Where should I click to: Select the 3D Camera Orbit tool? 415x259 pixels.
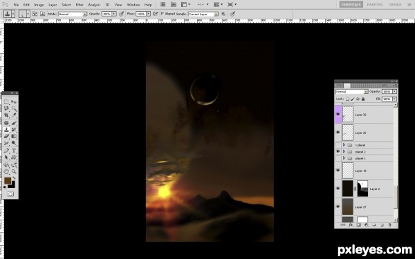14,165
